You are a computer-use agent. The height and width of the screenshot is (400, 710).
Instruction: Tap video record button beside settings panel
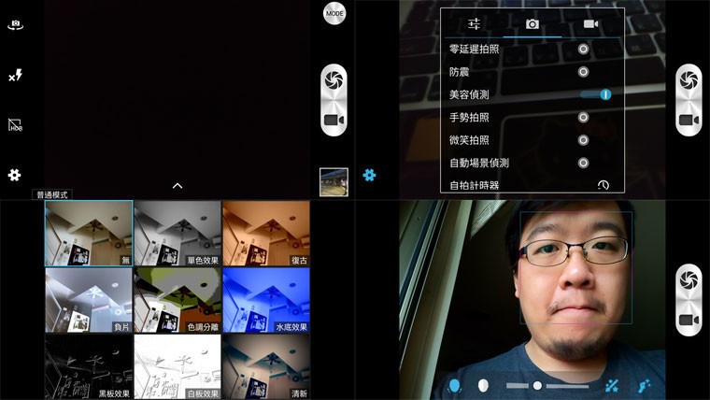pos(689,120)
